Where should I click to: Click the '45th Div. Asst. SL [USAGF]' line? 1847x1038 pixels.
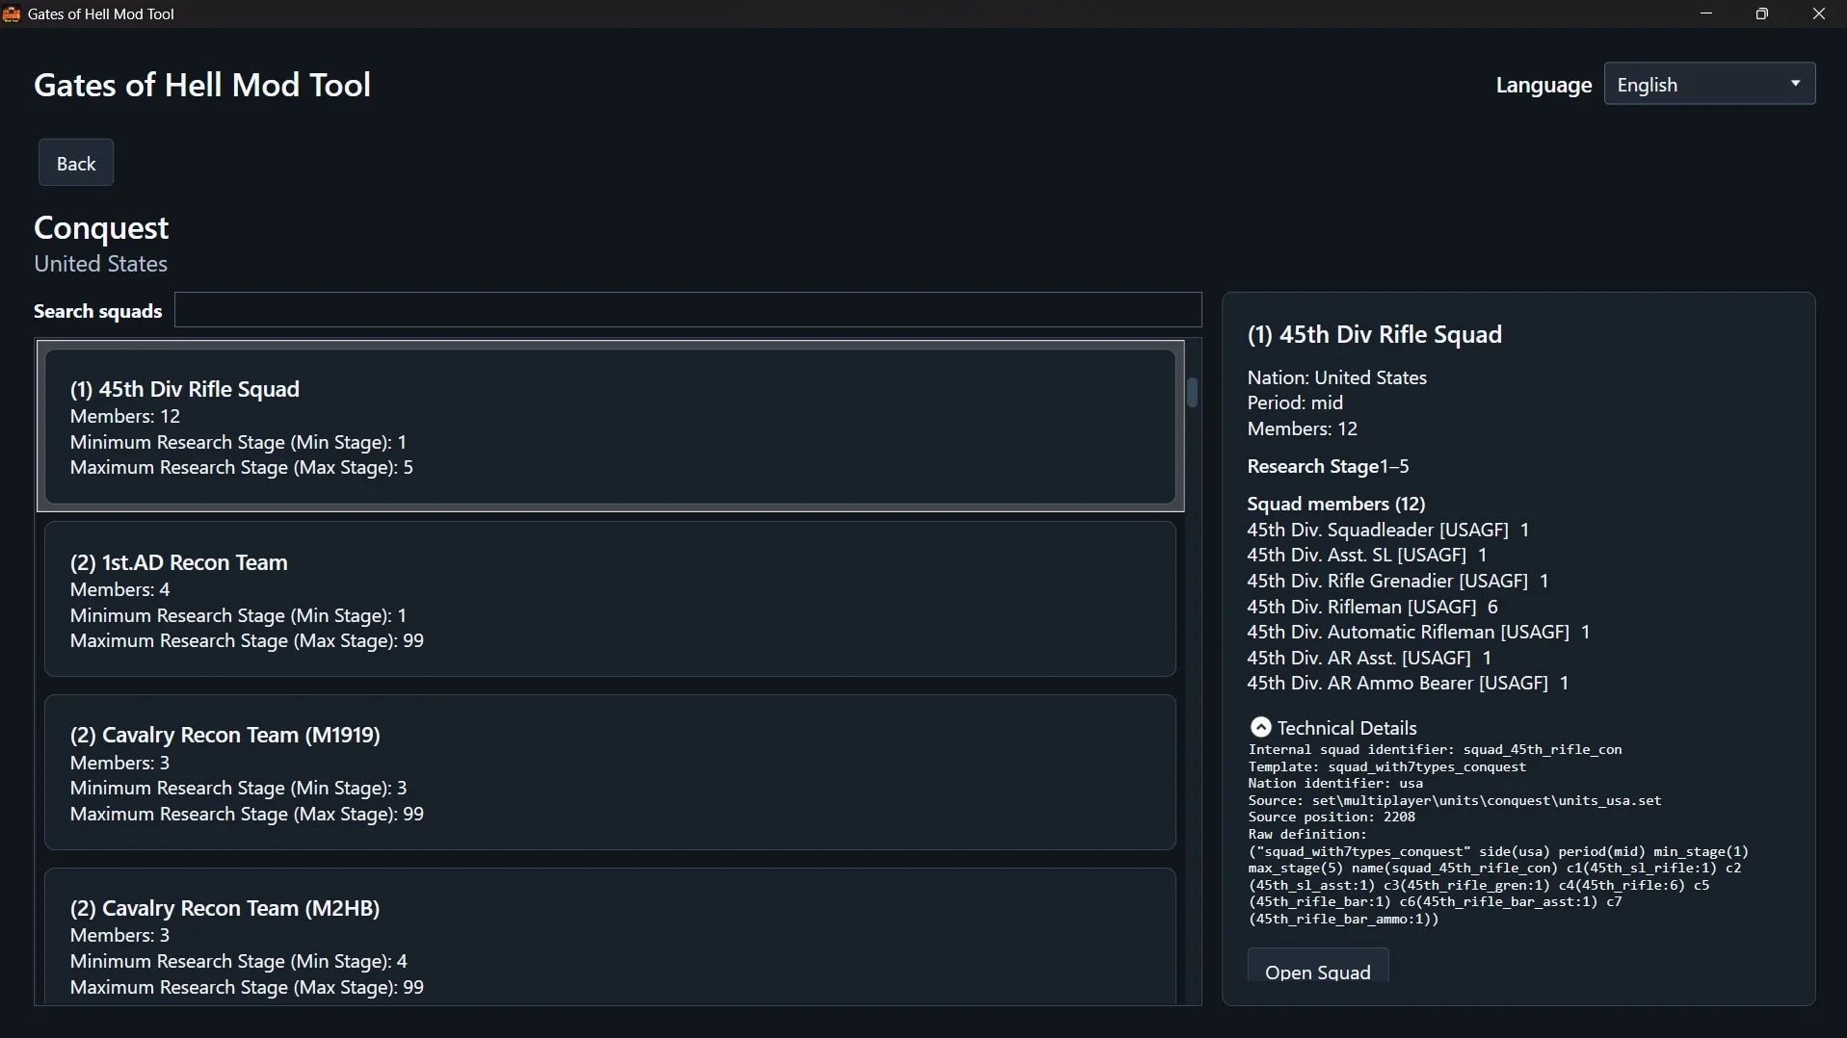1367,555
